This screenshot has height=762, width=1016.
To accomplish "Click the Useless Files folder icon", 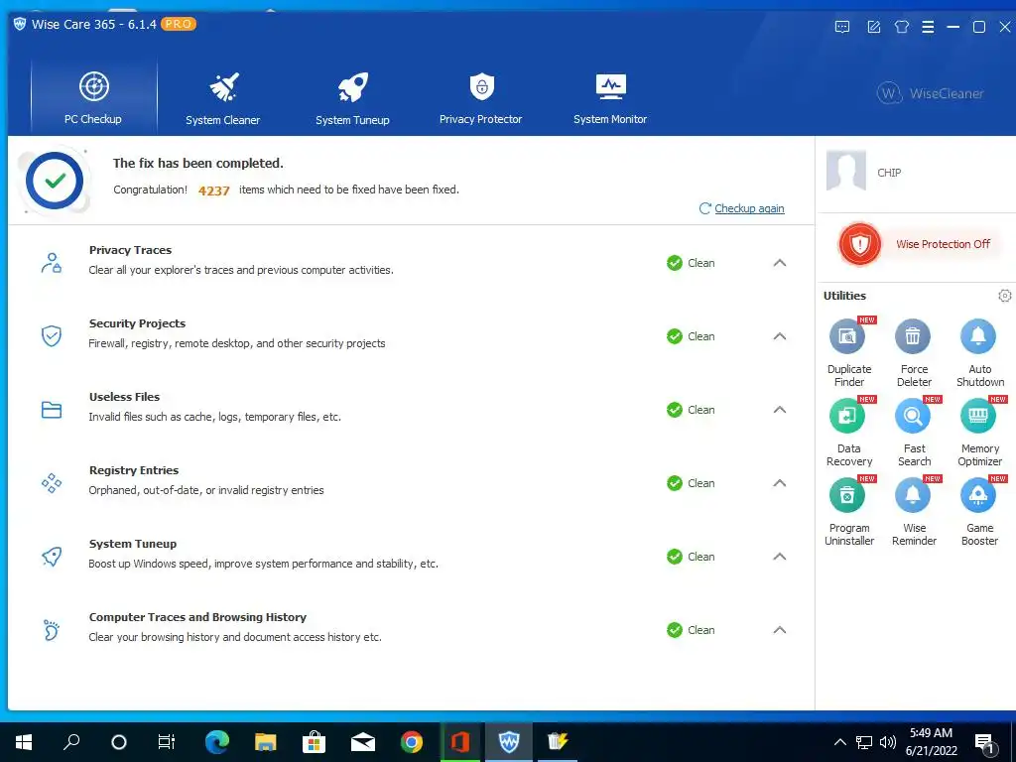I will pyautogui.click(x=52, y=410).
